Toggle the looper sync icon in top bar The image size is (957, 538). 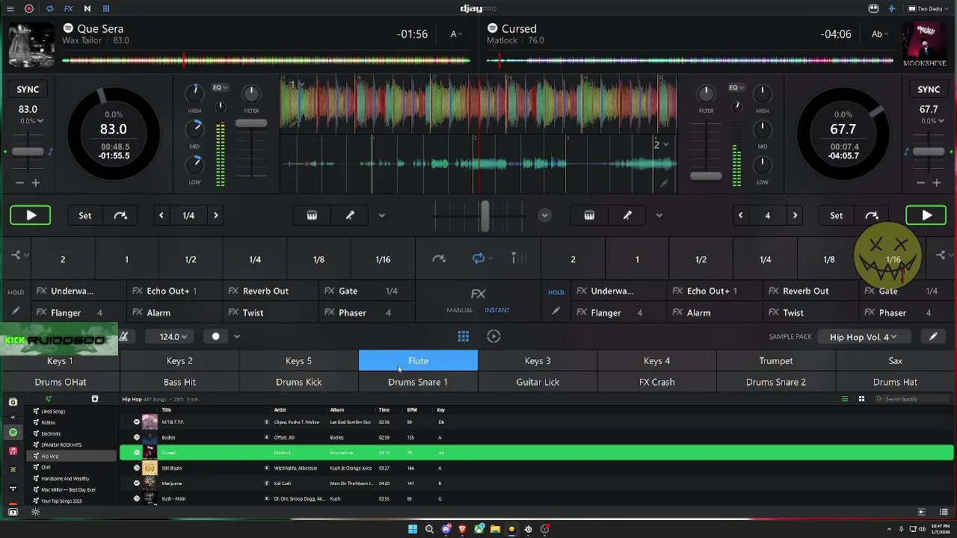pyautogui.click(x=49, y=9)
